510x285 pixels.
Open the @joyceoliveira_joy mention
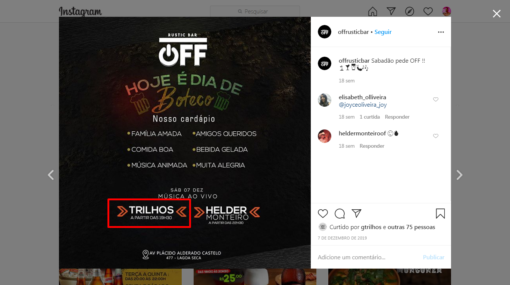click(363, 105)
